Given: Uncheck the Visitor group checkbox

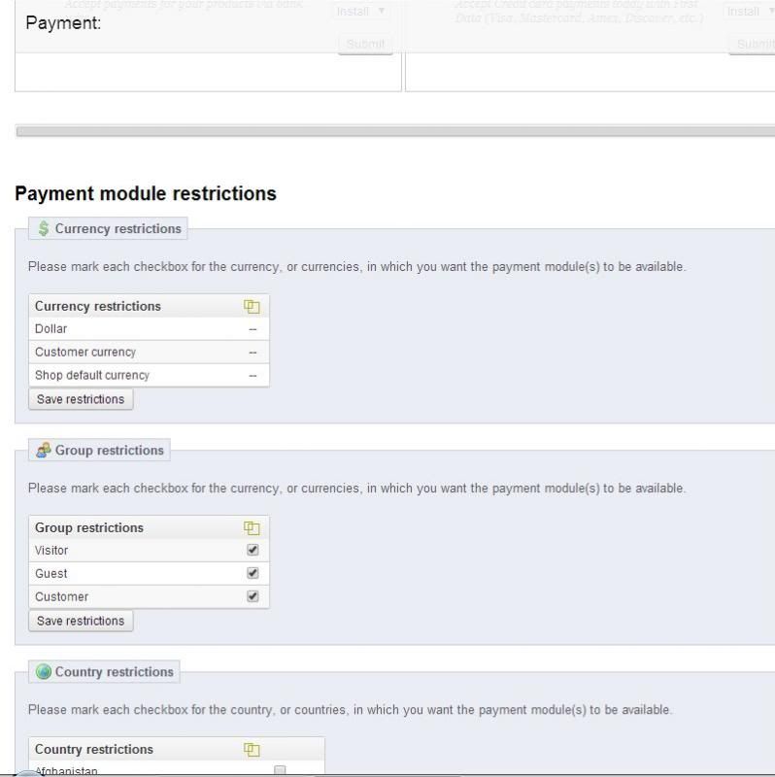Looking at the screenshot, I should 253,550.
